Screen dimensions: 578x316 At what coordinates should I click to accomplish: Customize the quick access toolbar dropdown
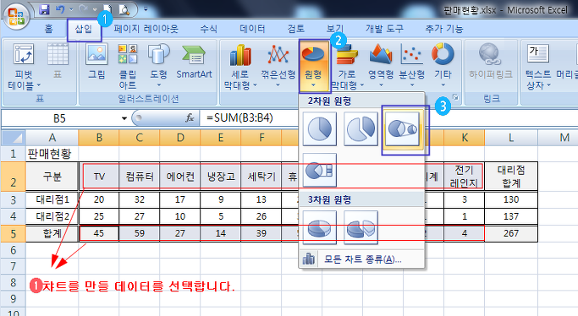click(146, 9)
